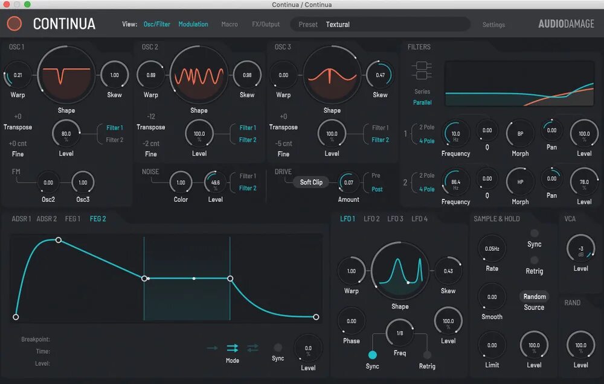Click the filter routing Series/Parallel diagram icon
Image resolution: width=604 pixels, height=384 pixels.
(x=422, y=71)
